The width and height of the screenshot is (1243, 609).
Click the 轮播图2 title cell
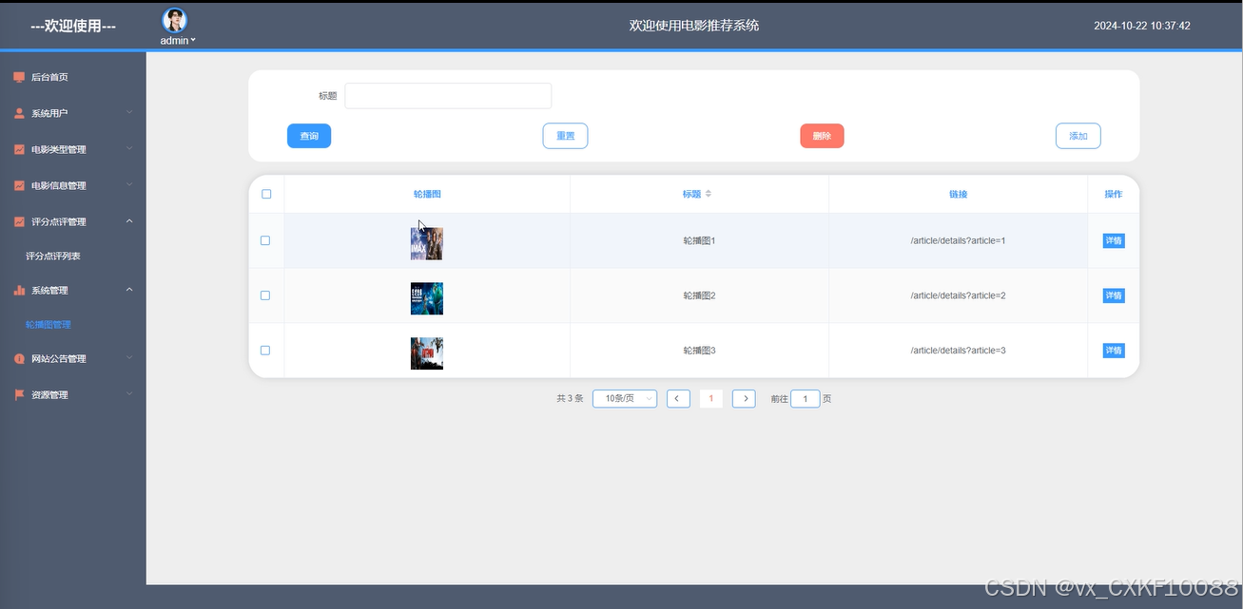pos(699,295)
